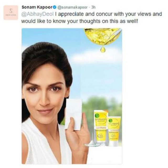The width and height of the screenshot is (168, 168).
Task: Click the smaller yellow Garnier tube
Action: [x=114, y=131]
